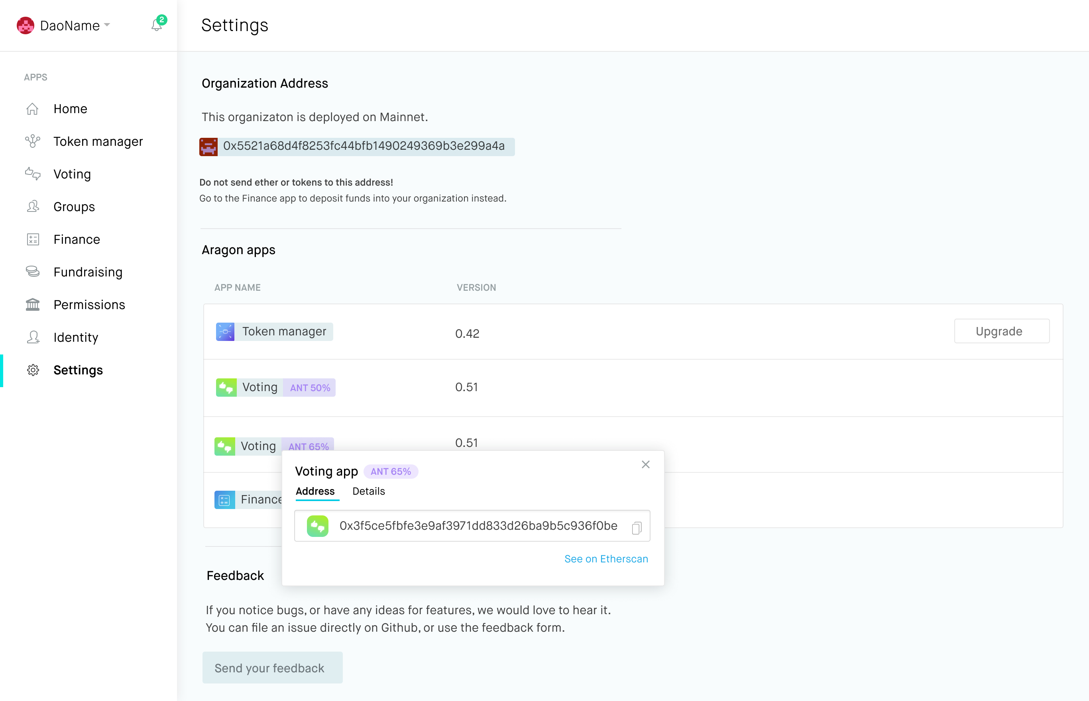Switch to the Details tab in popover
1089x701 pixels.
click(368, 491)
